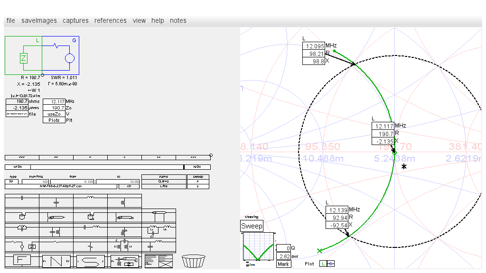
Task: Insert the N block with P1 P2 ports
Action: 56,261
